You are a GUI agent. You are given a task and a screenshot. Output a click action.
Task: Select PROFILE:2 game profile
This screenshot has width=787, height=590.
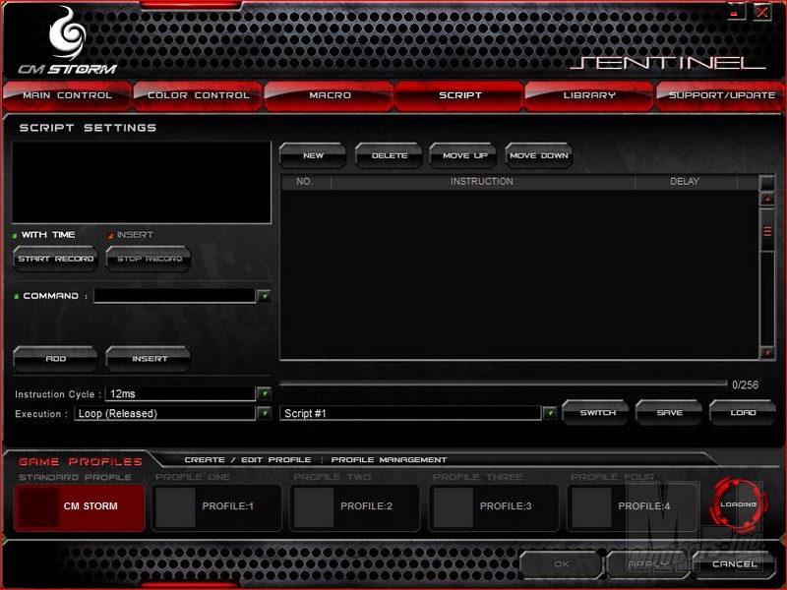355,506
